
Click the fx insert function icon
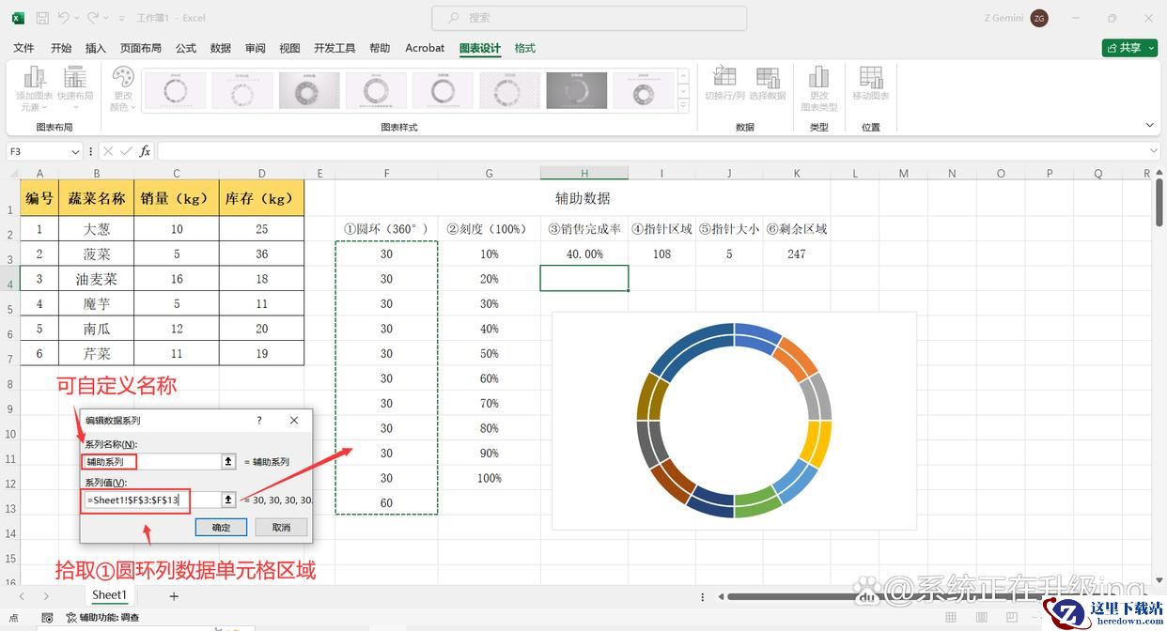145,151
